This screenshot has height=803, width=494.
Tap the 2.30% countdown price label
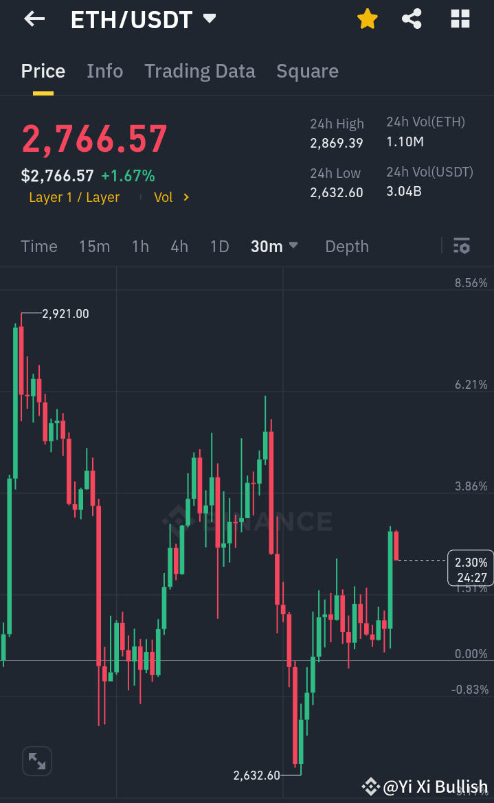[x=470, y=568]
